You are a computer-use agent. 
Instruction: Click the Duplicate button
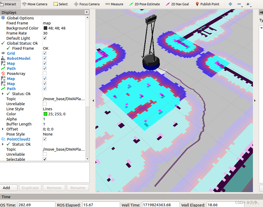(x=30, y=188)
